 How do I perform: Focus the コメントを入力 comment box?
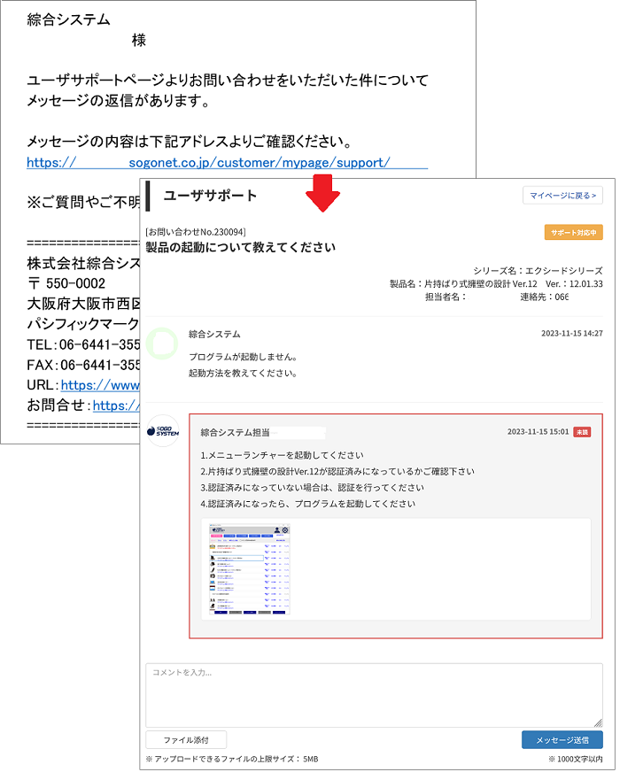374,695
